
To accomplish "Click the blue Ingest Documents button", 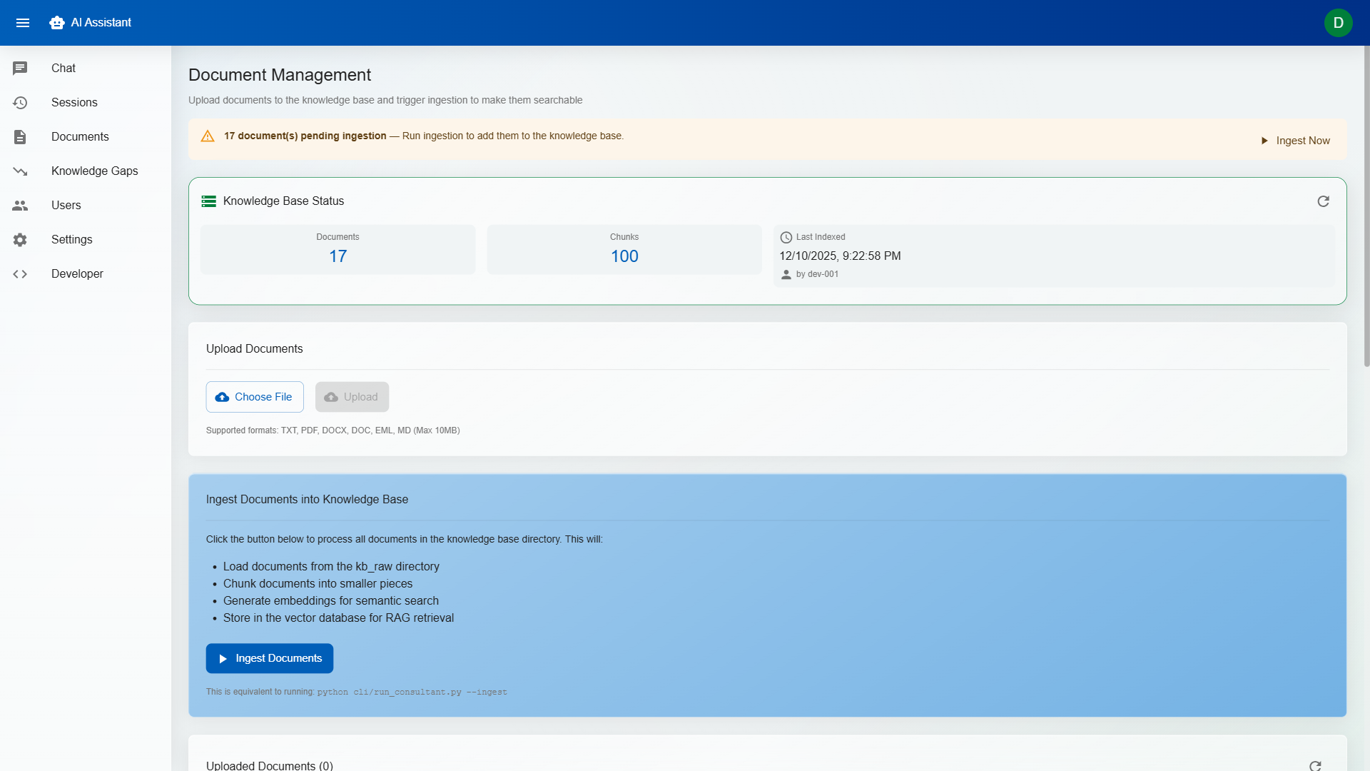I will coord(270,658).
